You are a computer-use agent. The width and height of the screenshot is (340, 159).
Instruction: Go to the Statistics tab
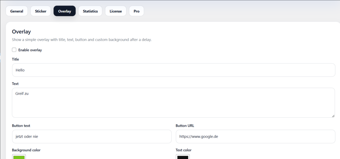(90, 11)
